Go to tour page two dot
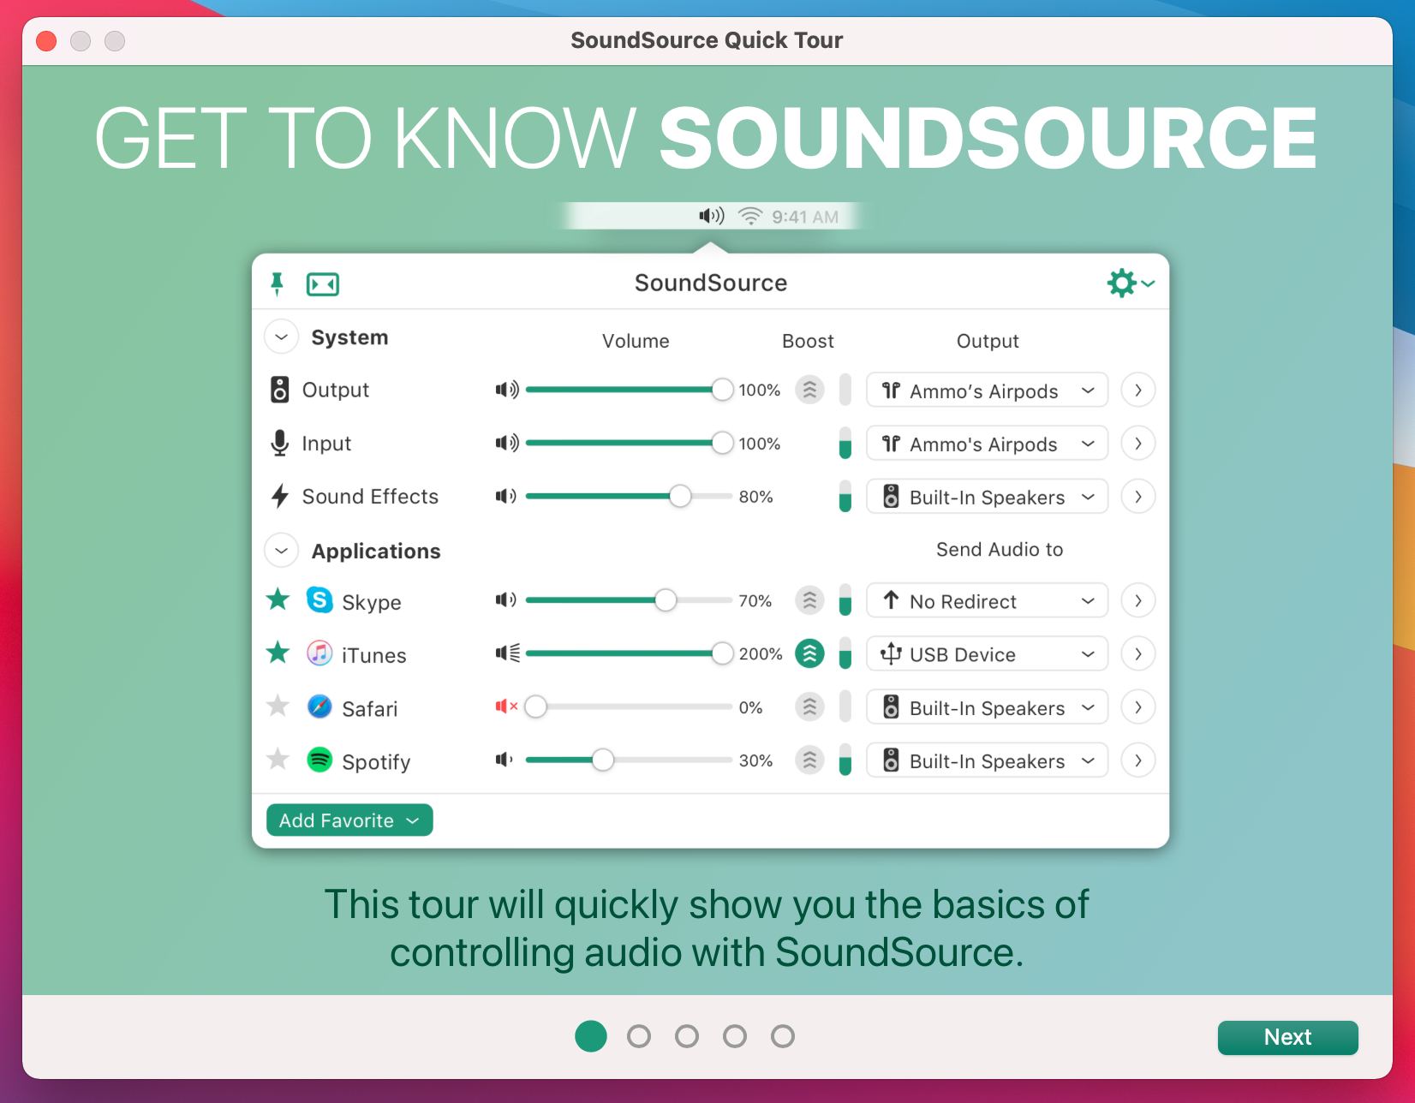 pos(639,1036)
